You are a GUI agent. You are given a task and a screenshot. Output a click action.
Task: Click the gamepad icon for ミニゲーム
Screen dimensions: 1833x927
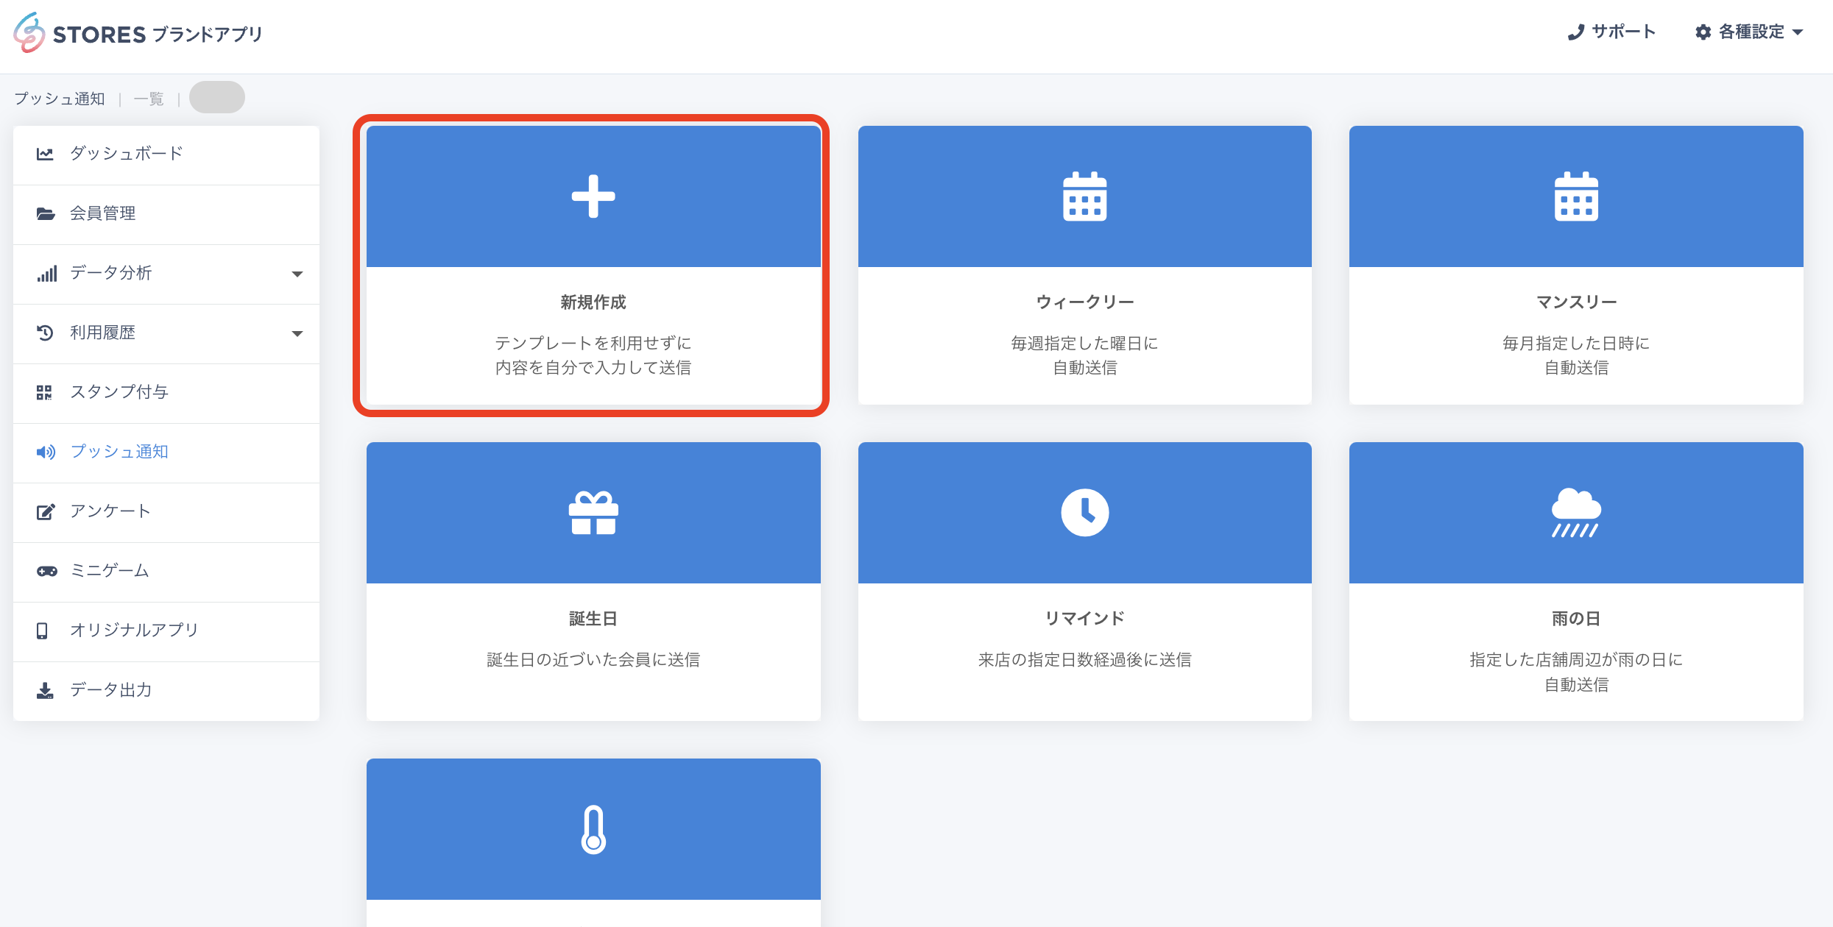tap(46, 571)
